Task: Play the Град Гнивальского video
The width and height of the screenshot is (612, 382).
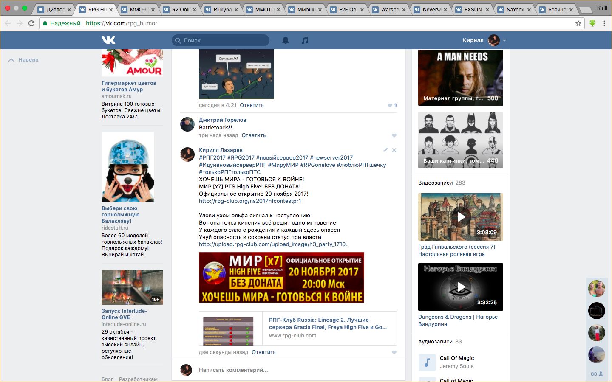Action: [x=461, y=217]
